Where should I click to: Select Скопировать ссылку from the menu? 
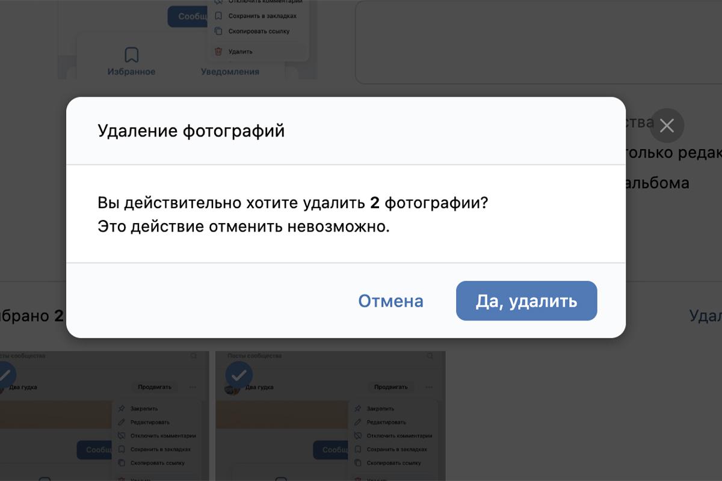[259, 31]
